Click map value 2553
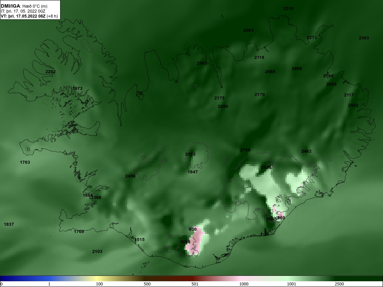This screenshot has height=287, width=383. click(190, 154)
